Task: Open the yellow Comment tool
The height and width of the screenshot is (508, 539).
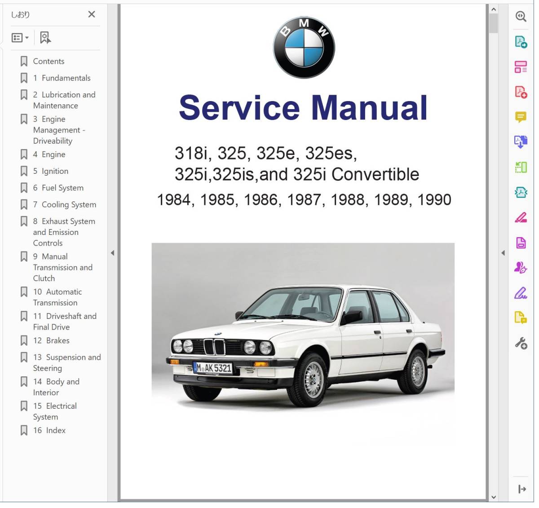Action: coord(521,117)
